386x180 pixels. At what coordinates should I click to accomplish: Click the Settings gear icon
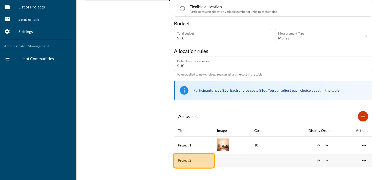(x=7, y=31)
